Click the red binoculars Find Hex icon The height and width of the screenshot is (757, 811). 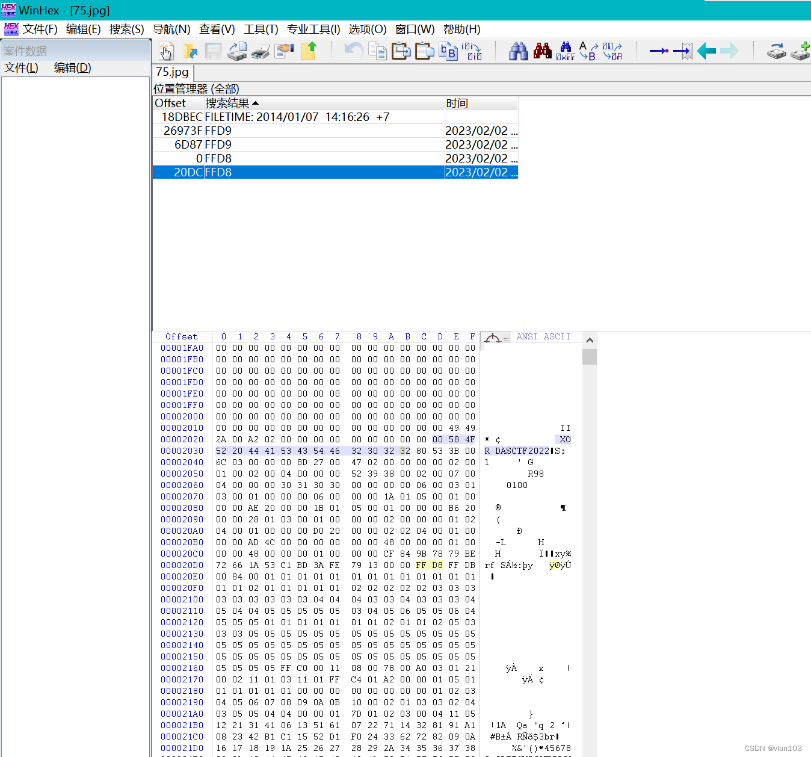[542, 51]
